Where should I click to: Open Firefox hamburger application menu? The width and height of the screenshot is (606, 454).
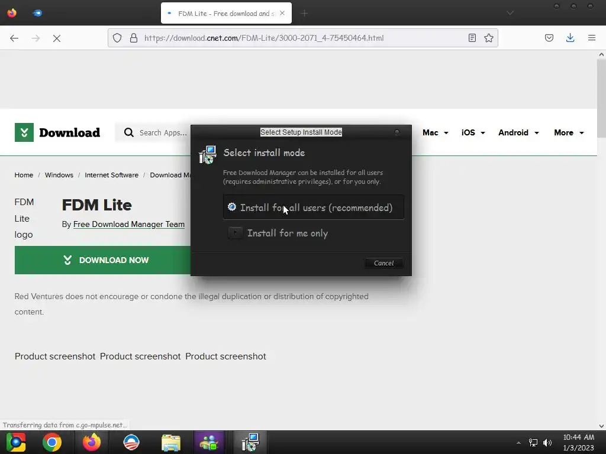coord(592,38)
